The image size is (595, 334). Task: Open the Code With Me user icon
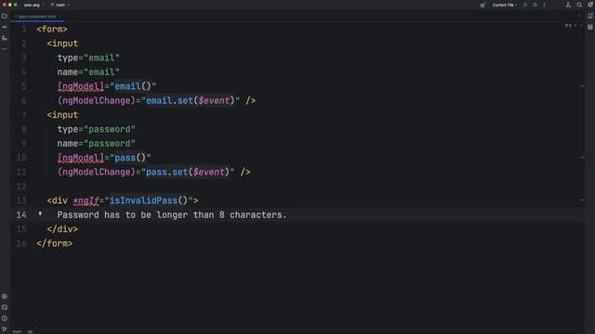coord(568,5)
